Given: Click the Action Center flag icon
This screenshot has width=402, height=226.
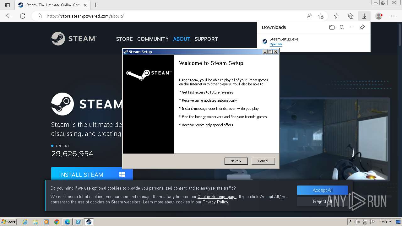Looking at the screenshot, I should pyautogui.click(x=372, y=222).
